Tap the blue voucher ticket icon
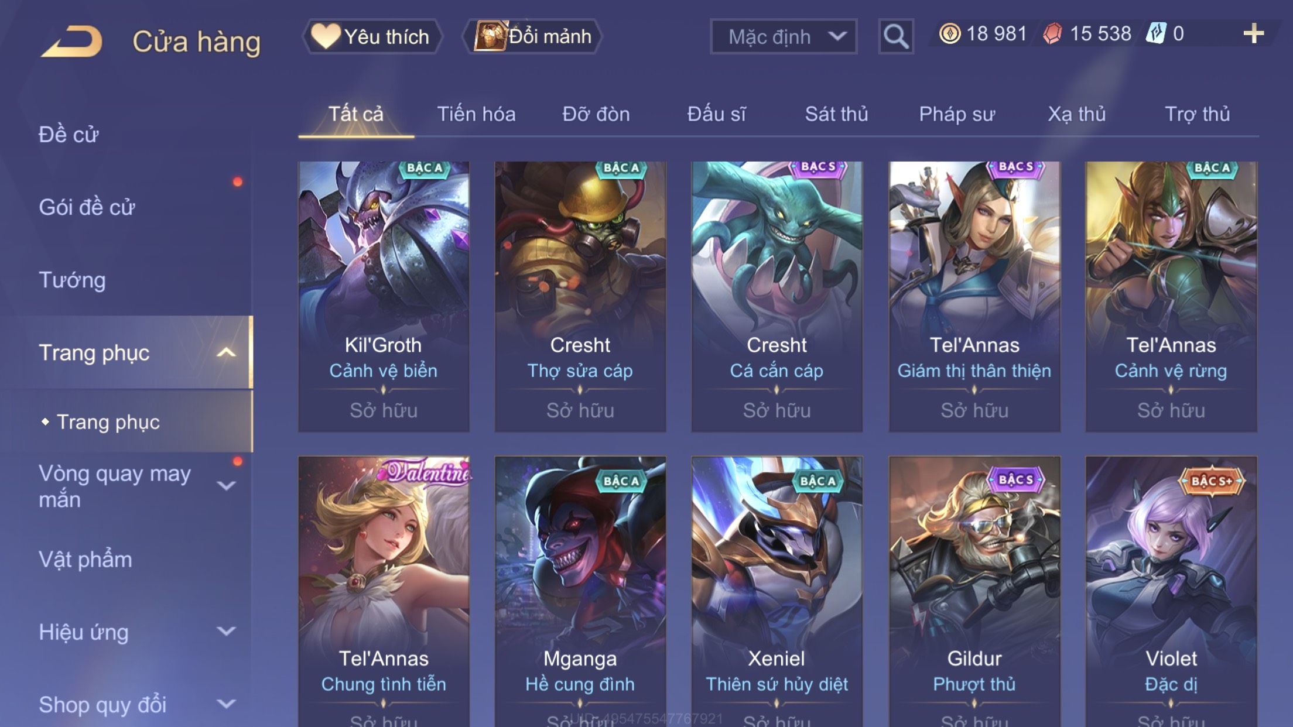The width and height of the screenshot is (1293, 727). pos(1156,34)
